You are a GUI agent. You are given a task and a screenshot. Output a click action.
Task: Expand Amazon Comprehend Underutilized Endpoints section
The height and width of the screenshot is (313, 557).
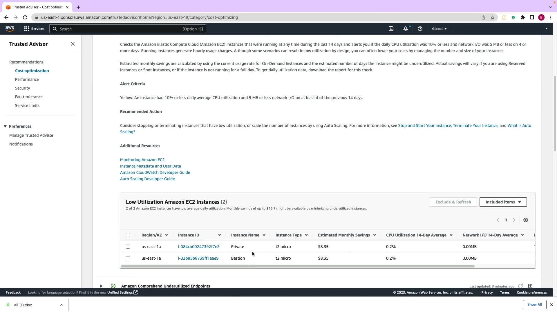[101, 286]
